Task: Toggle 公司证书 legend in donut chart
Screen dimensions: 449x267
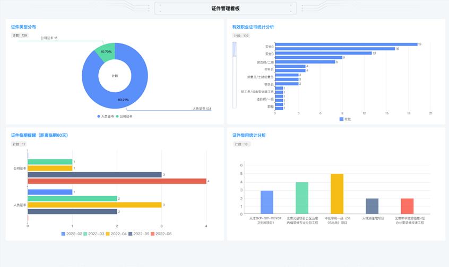Action: [124, 116]
